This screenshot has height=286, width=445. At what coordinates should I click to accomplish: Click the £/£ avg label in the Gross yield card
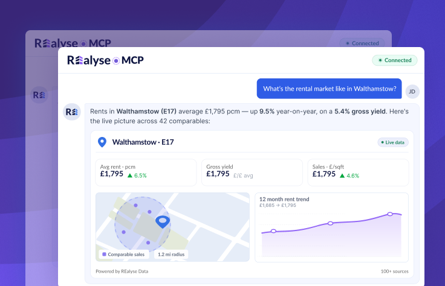pos(243,176)
